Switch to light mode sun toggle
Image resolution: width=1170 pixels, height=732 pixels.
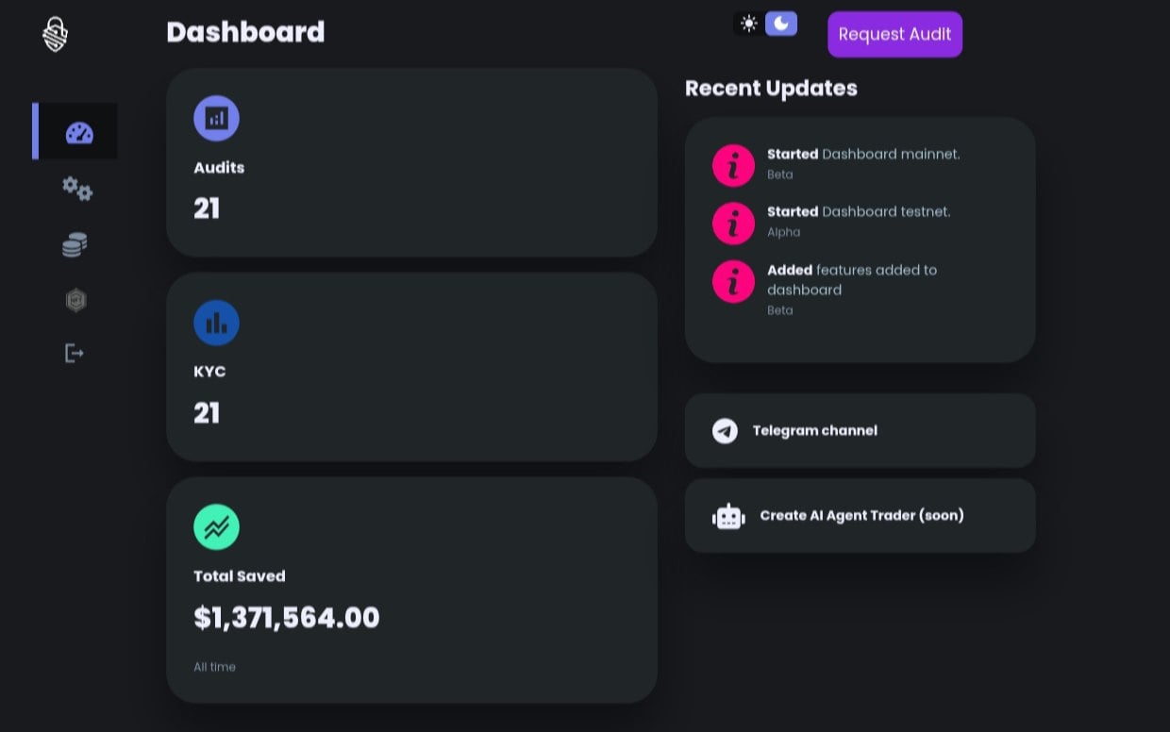tap(749, 24)
